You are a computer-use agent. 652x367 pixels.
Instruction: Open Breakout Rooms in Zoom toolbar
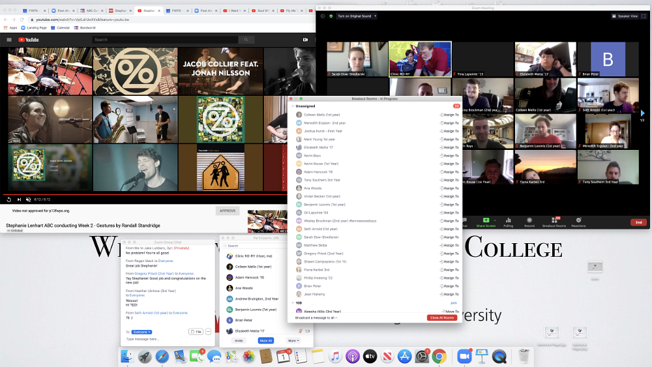coord(554,222)
